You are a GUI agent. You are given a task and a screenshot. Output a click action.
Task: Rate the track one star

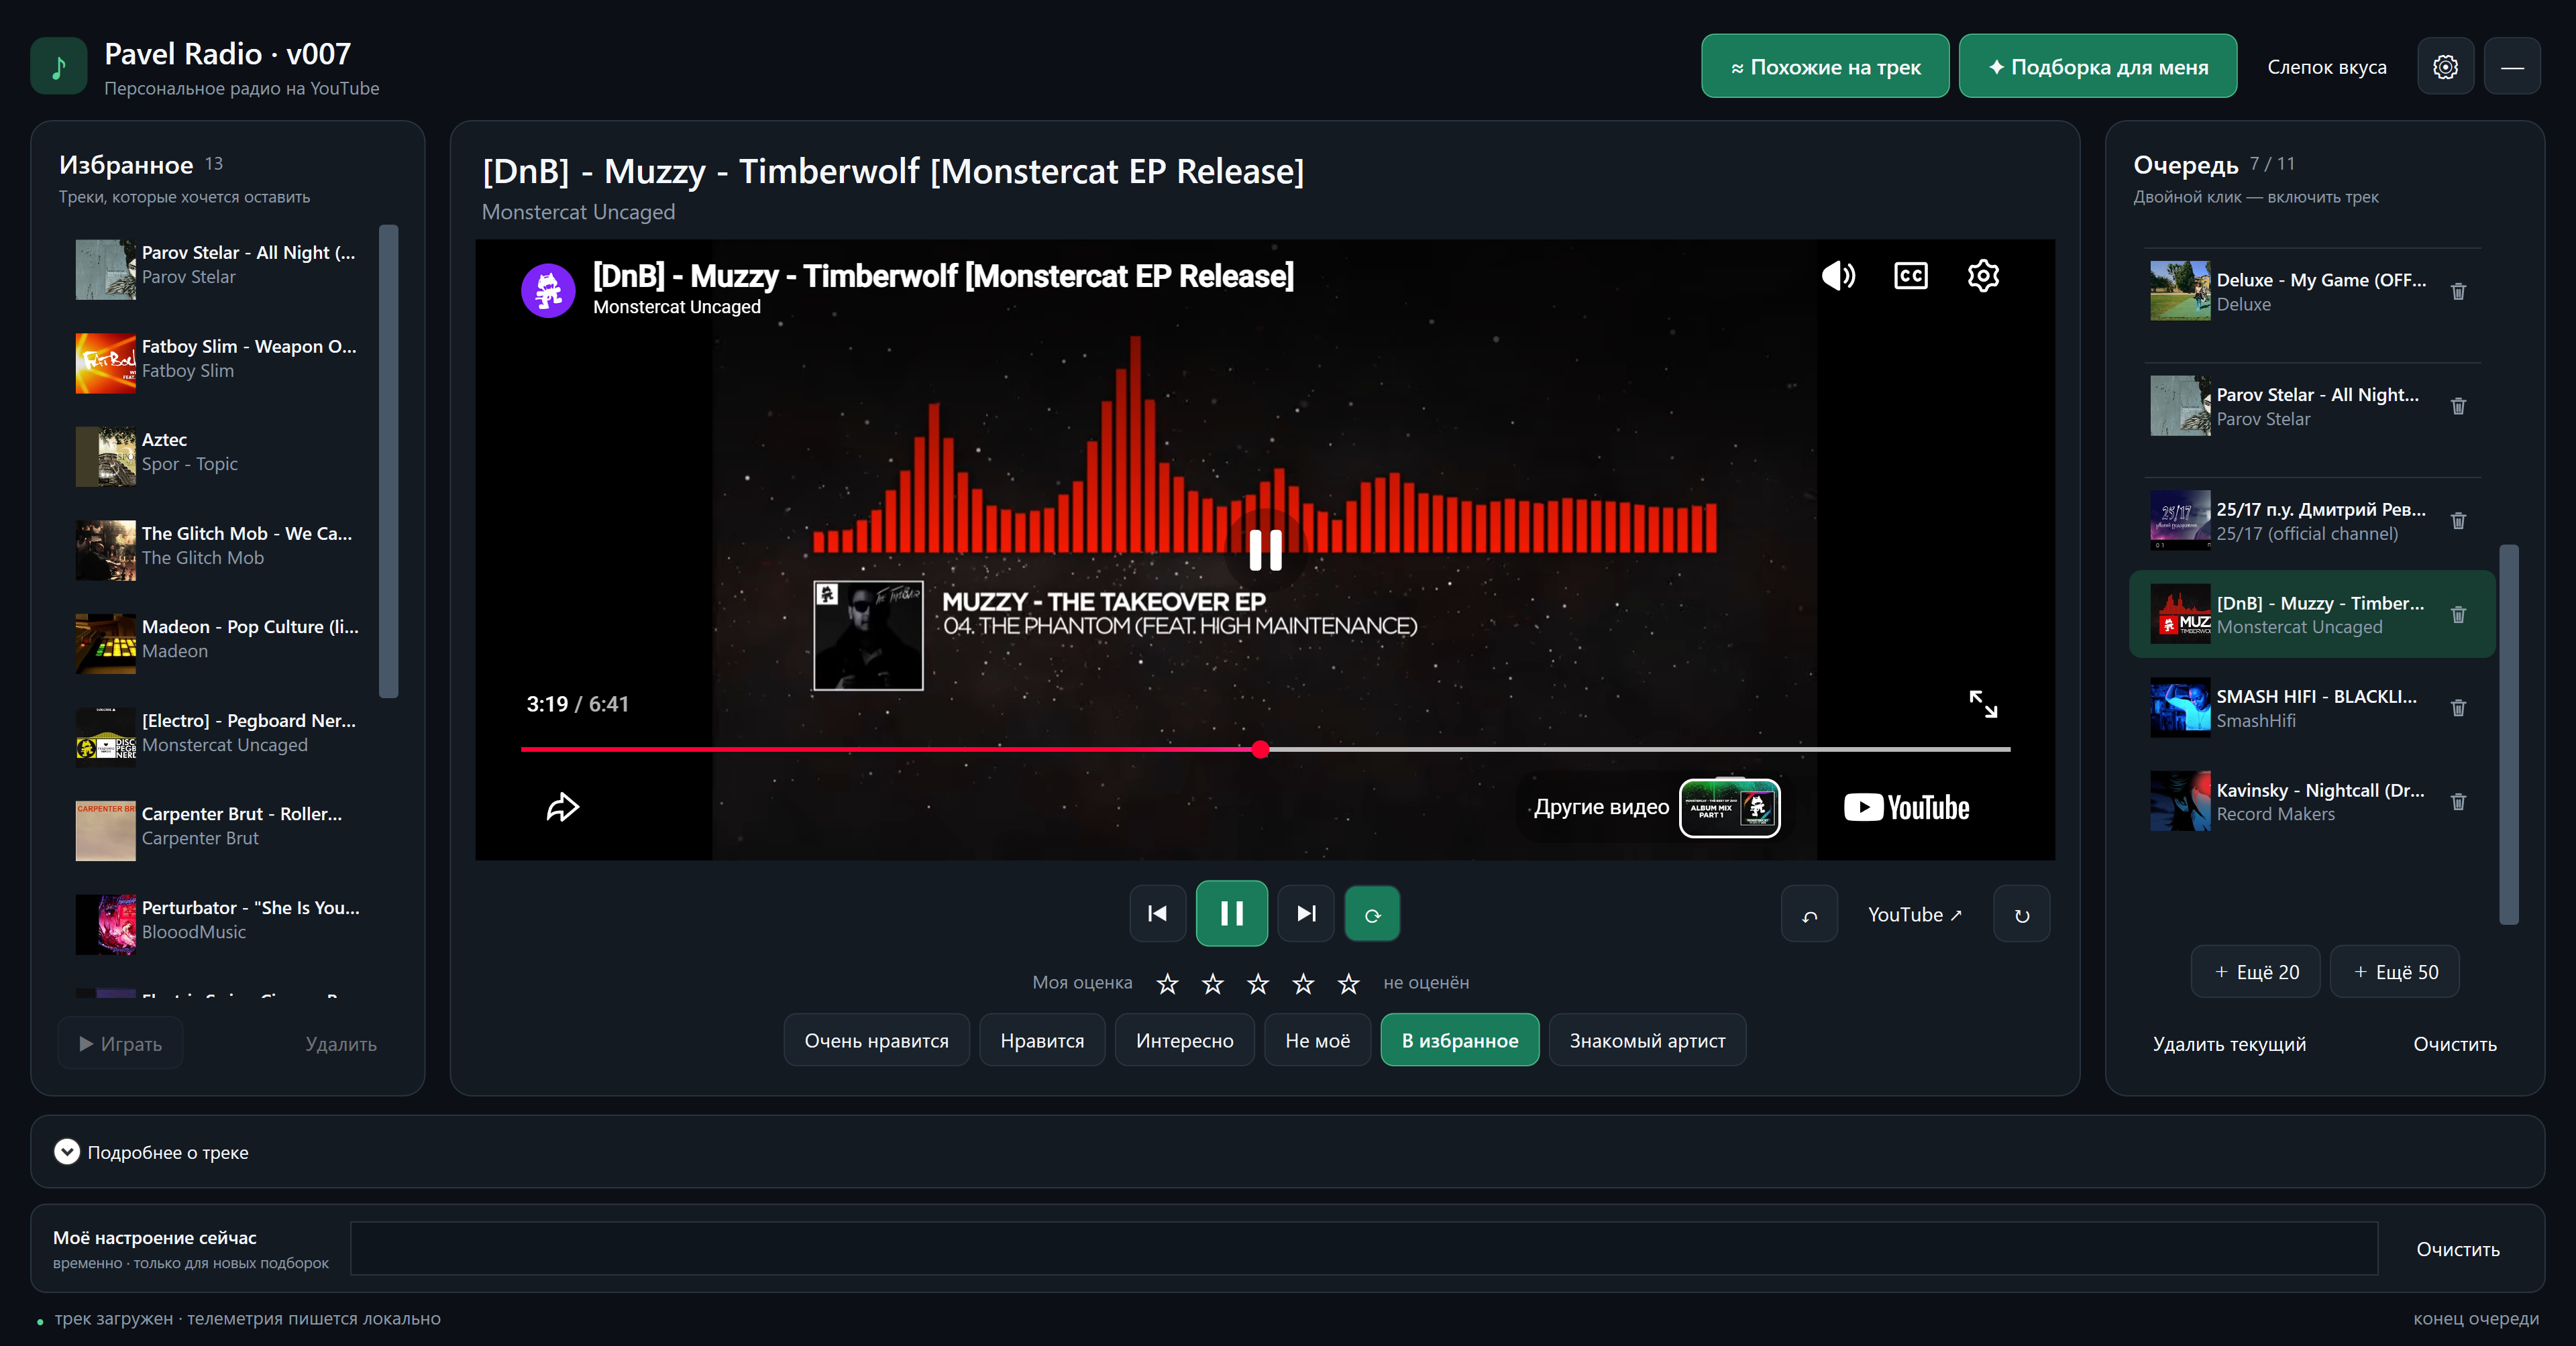point(1167,983)
